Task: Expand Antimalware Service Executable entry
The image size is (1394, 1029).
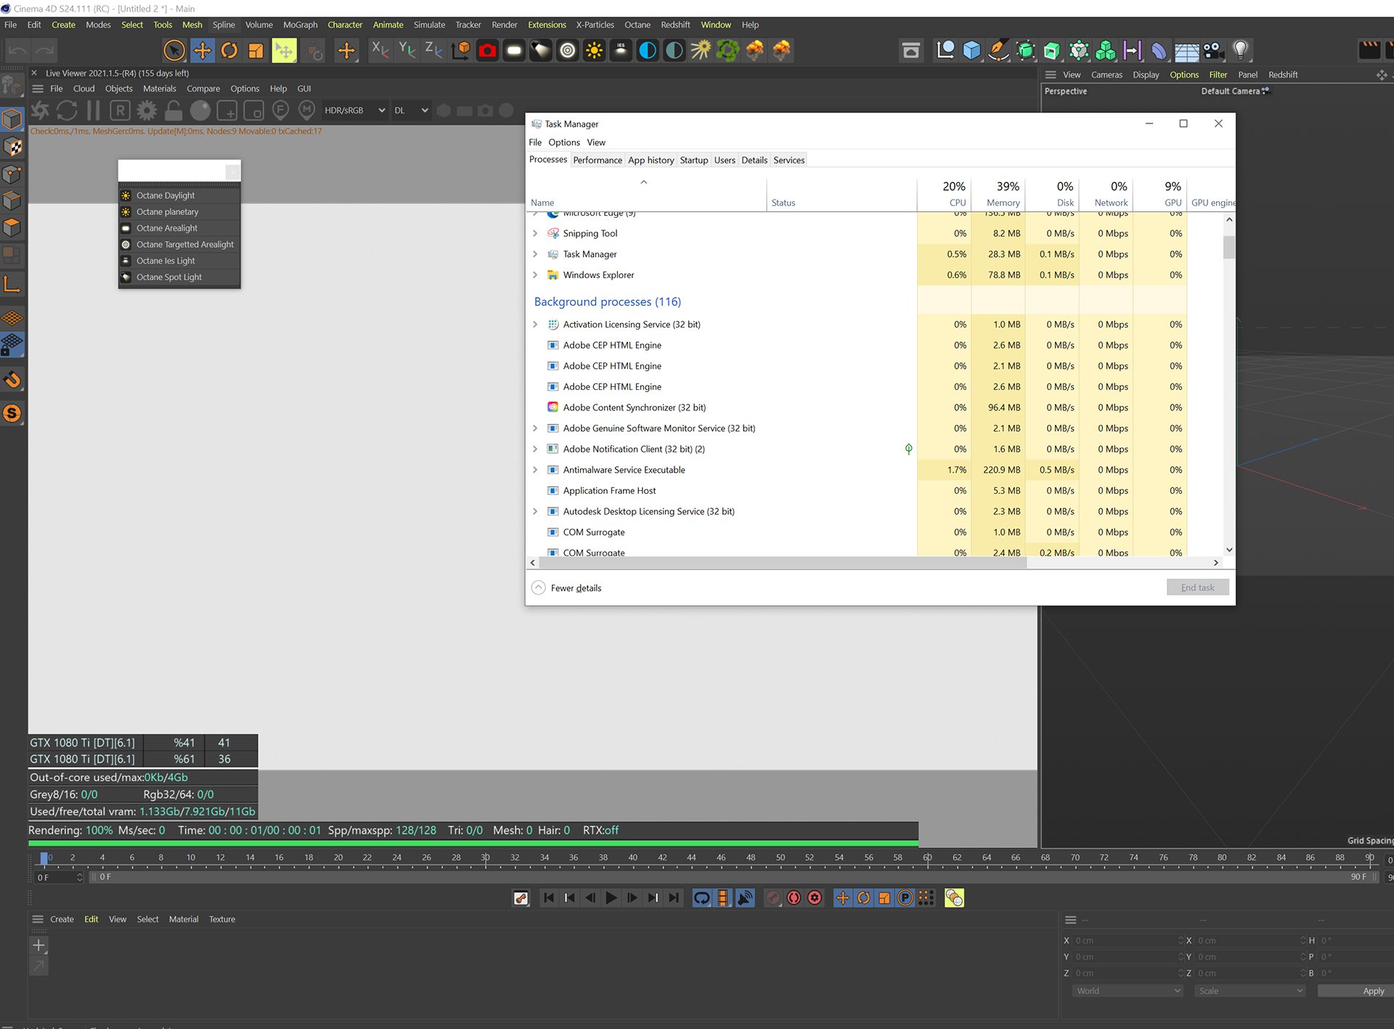Action: [535, 470]
